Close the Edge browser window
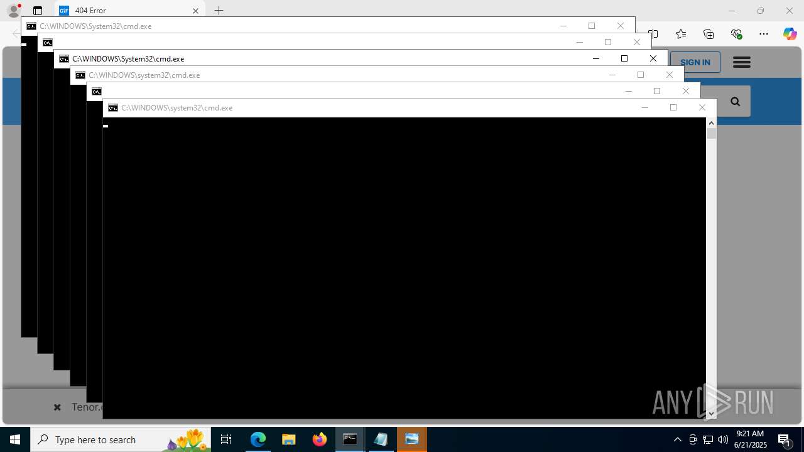This screenshot has width=804, height=452. (790, 11)
